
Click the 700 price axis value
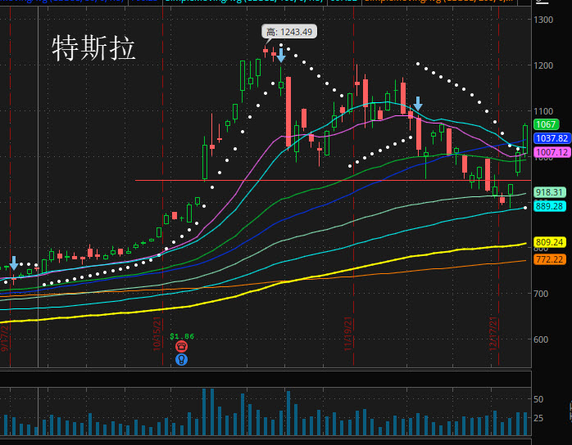click(x=541, y=294)
